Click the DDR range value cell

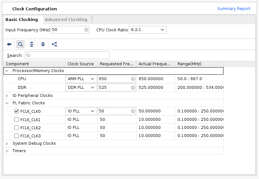(x=200, y=88)
